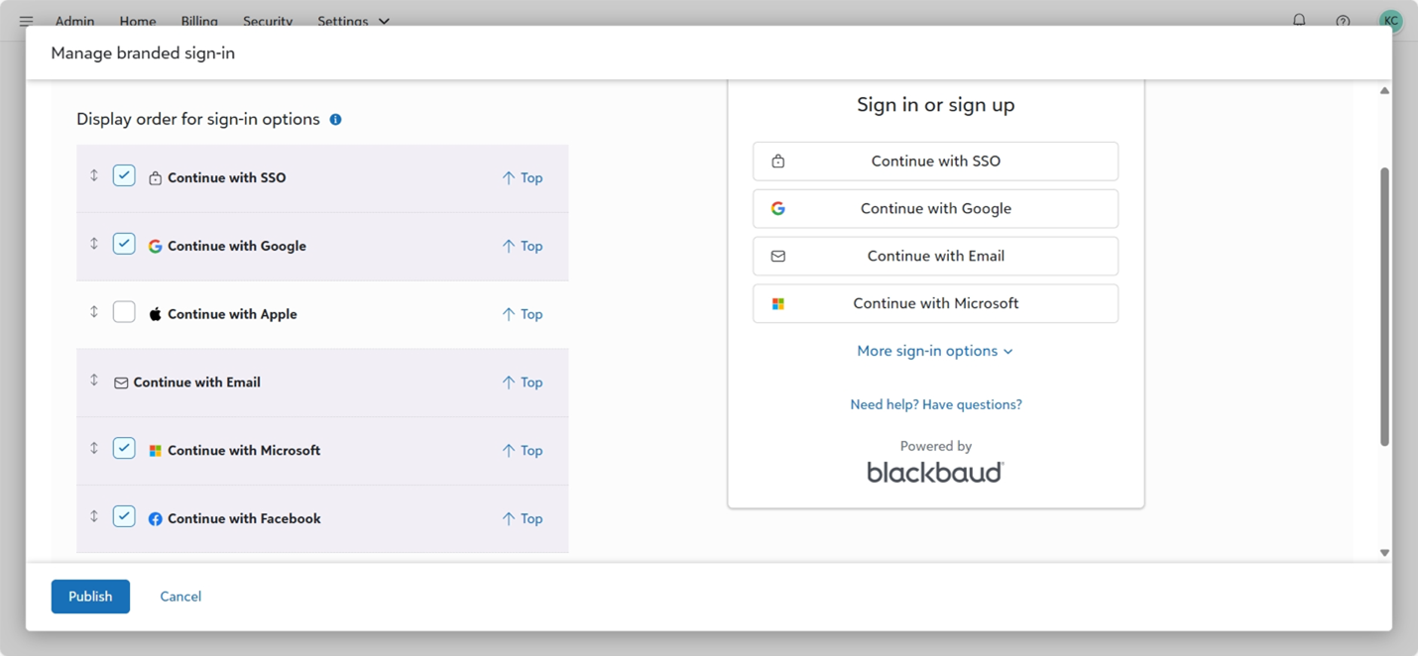
Task: Uncheck the Continue with Microsoft checkbox
Action: click(x=124, y=449)
